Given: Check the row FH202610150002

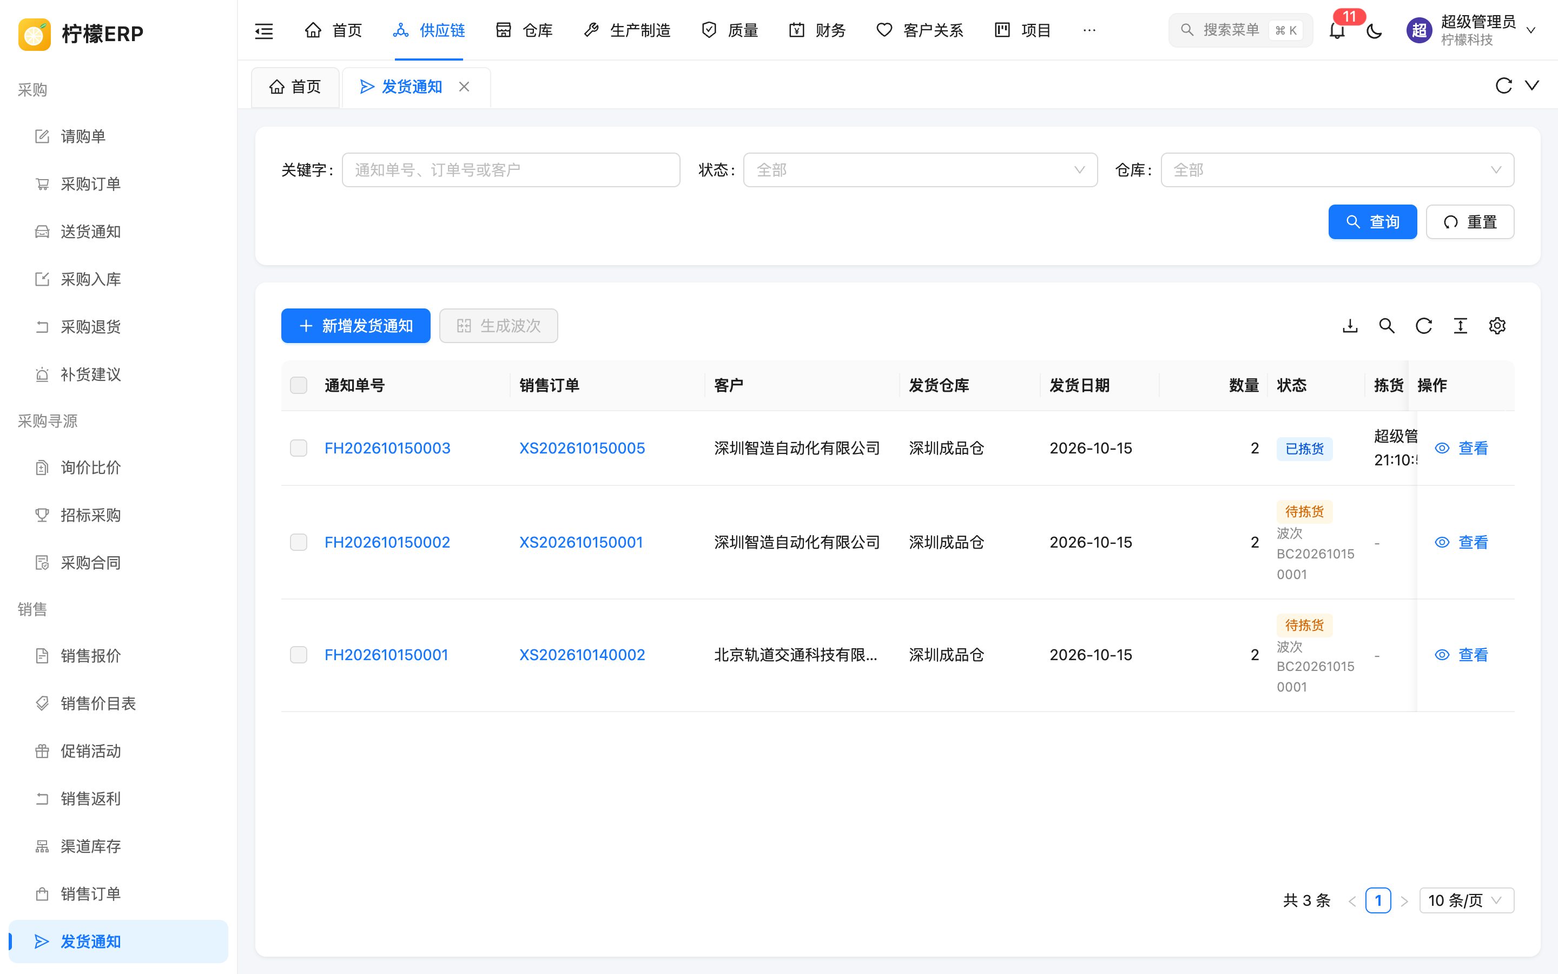Looking at the screenshot, I should [x=299, y=542].
